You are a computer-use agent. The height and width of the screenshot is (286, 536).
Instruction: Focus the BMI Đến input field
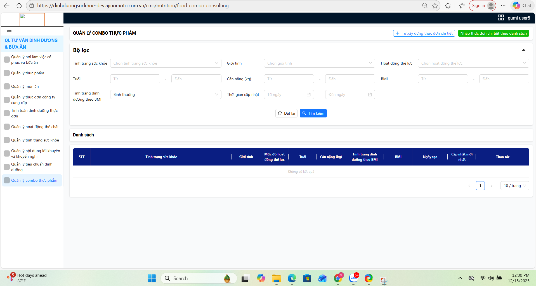click(x=504, y=79)
